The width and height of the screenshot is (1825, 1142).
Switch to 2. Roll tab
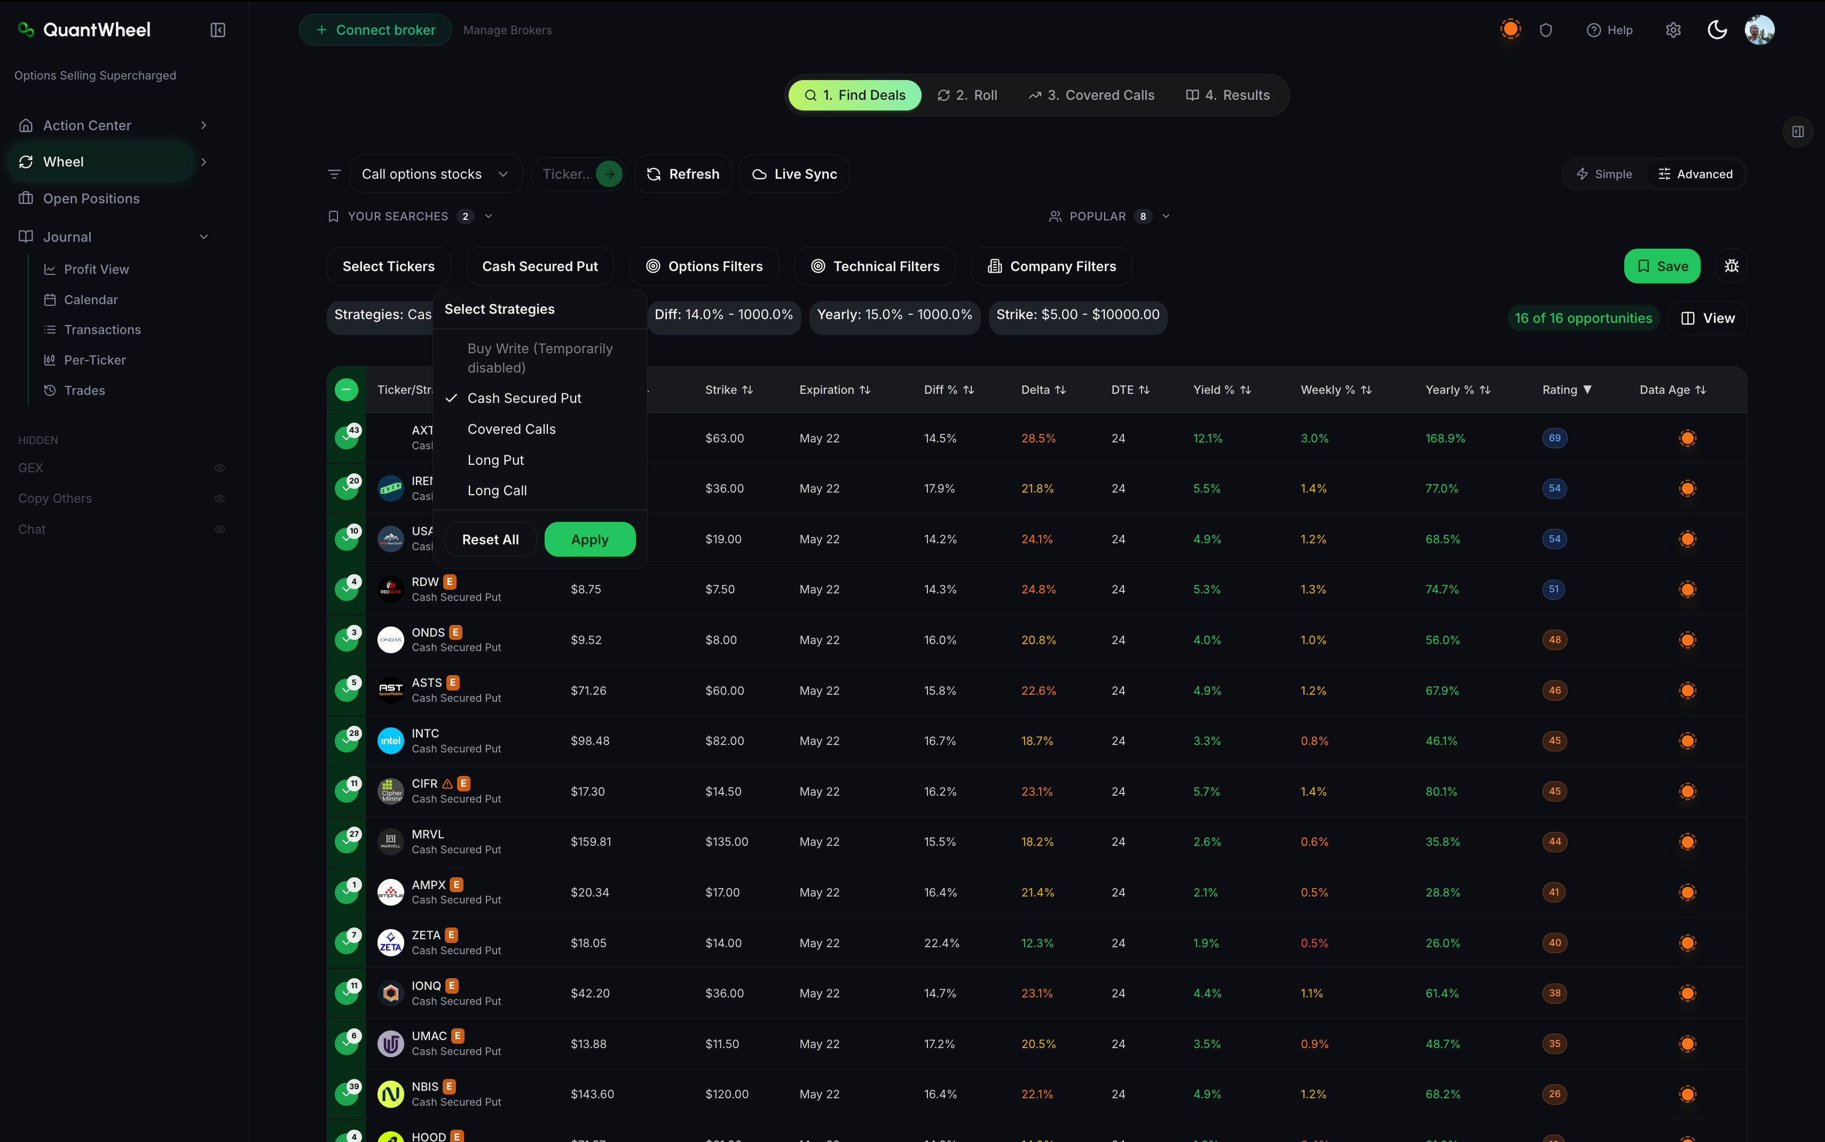pyautogui.click(x=967, y=95)
